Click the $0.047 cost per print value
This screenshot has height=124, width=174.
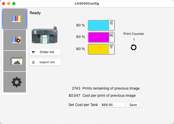pyautogui.click(x=74, y=96)
